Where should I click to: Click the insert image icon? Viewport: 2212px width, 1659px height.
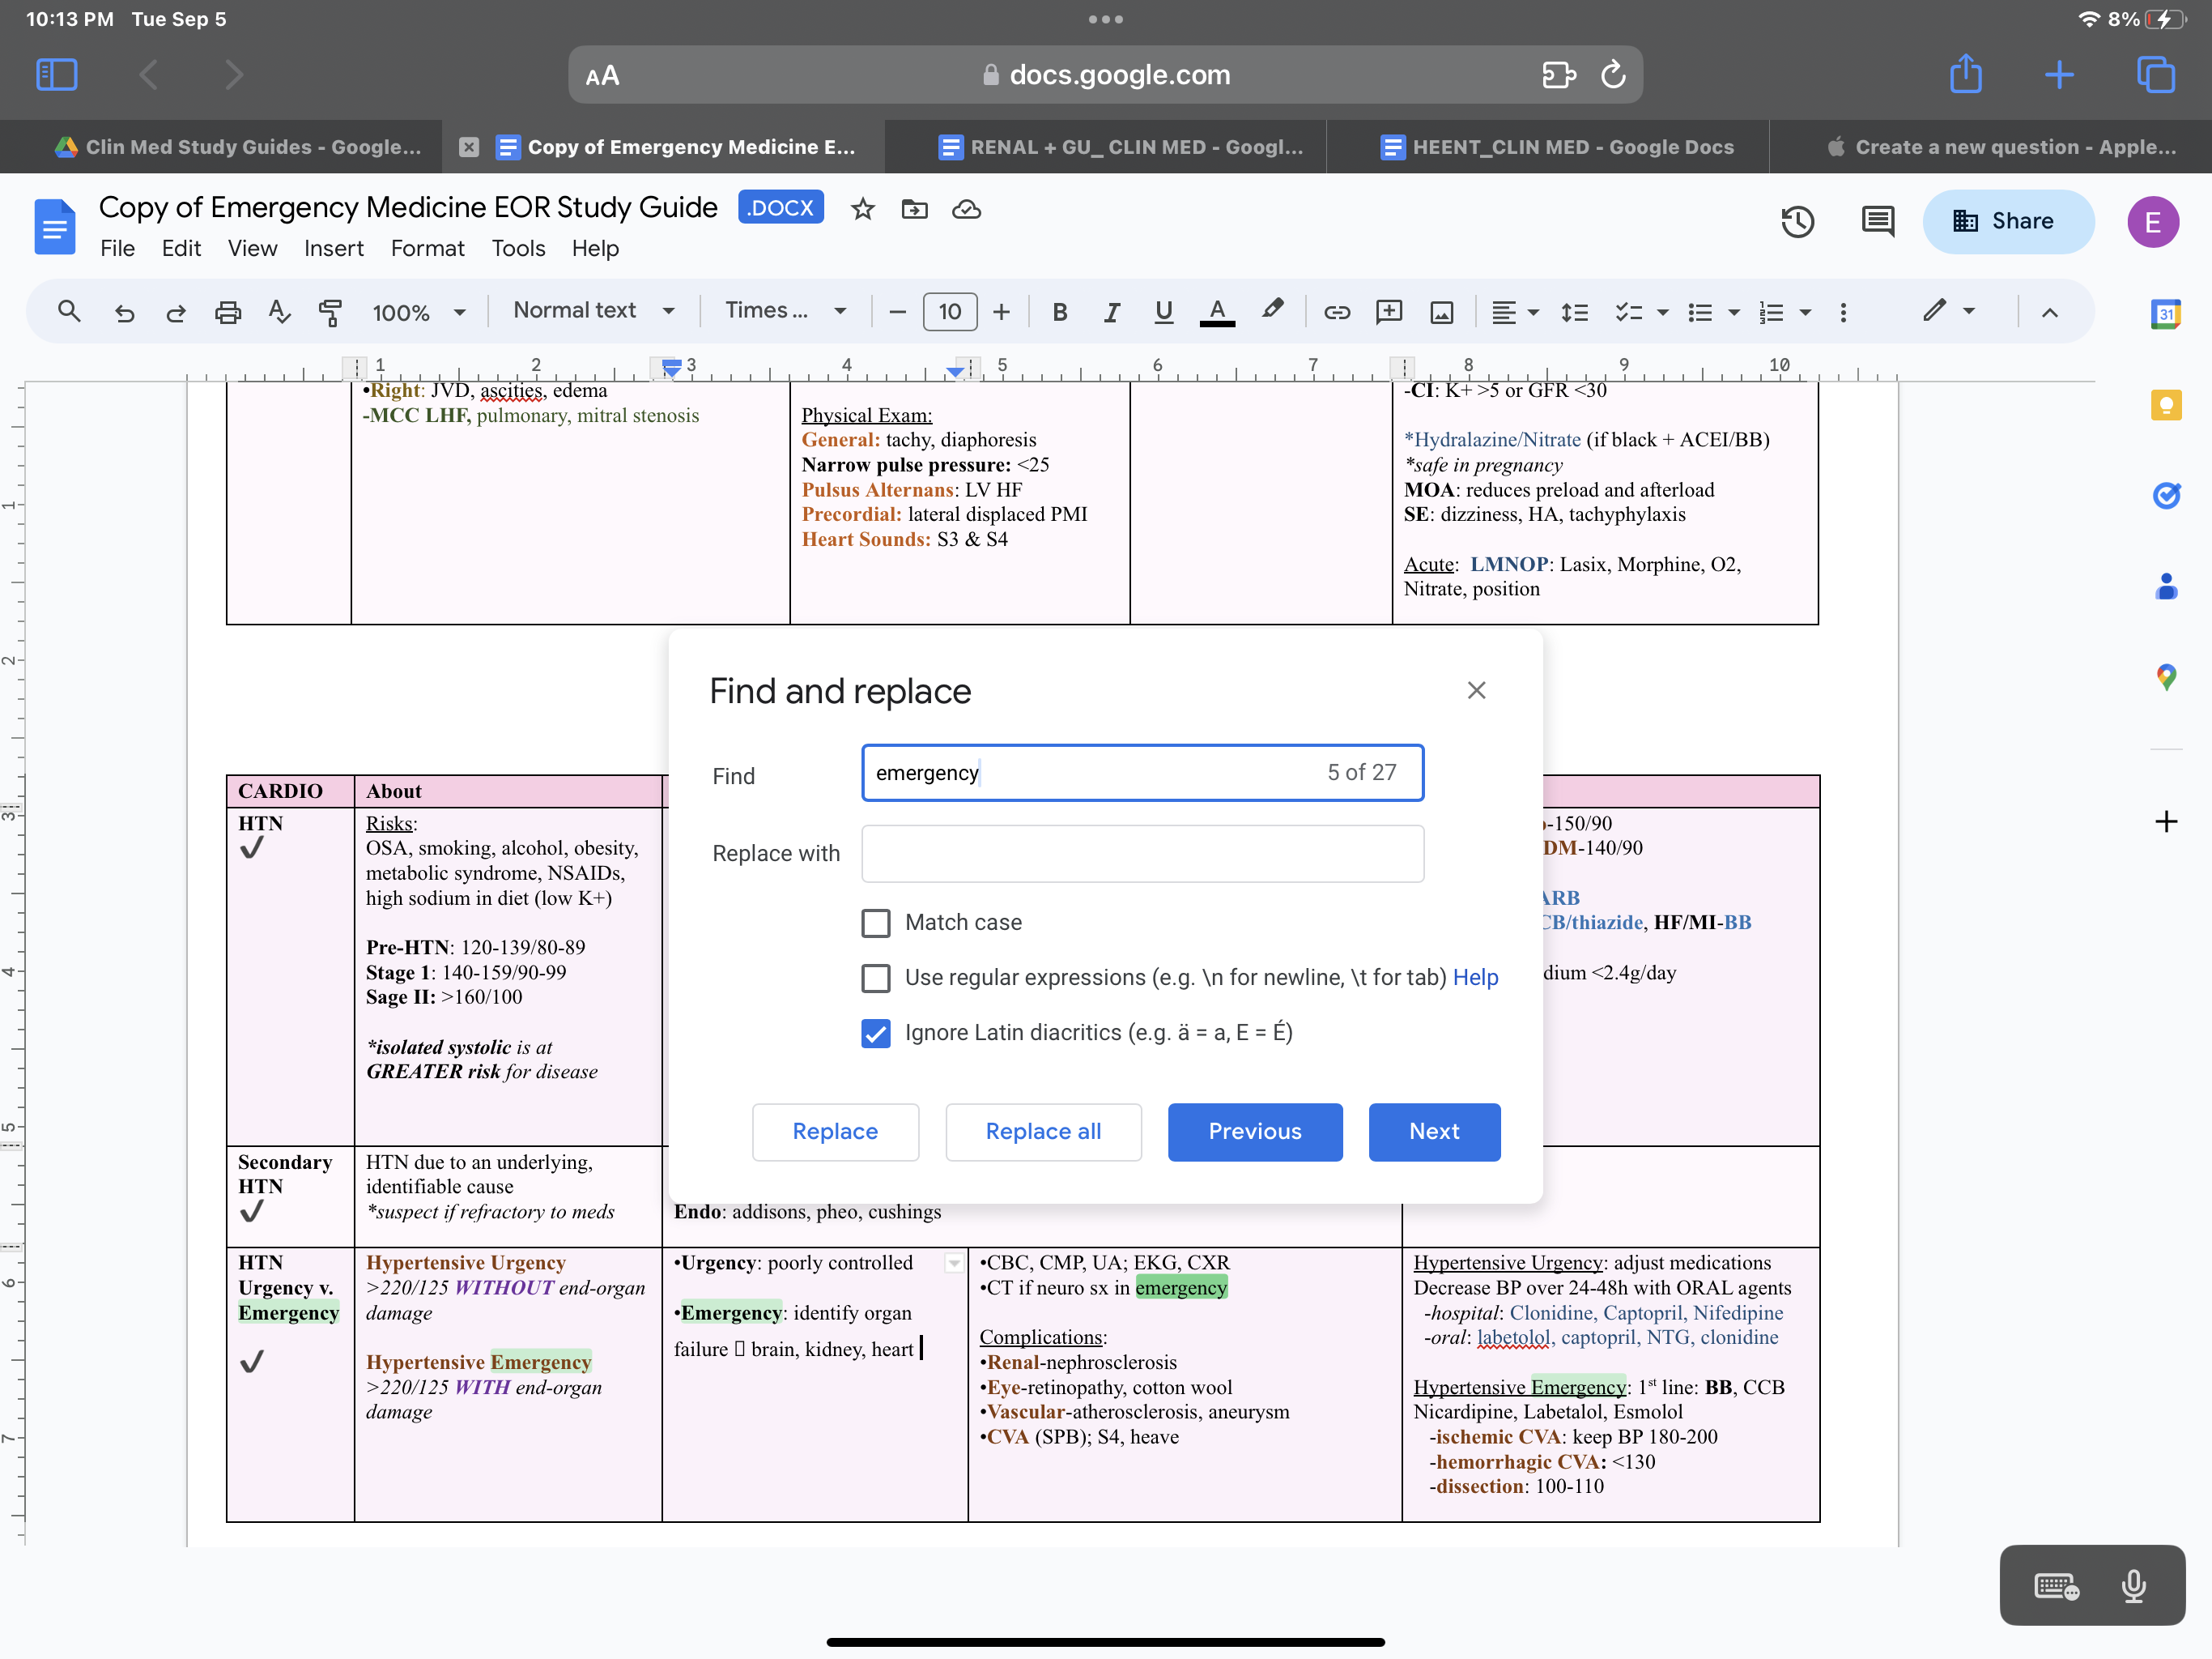click(1441, 312)
